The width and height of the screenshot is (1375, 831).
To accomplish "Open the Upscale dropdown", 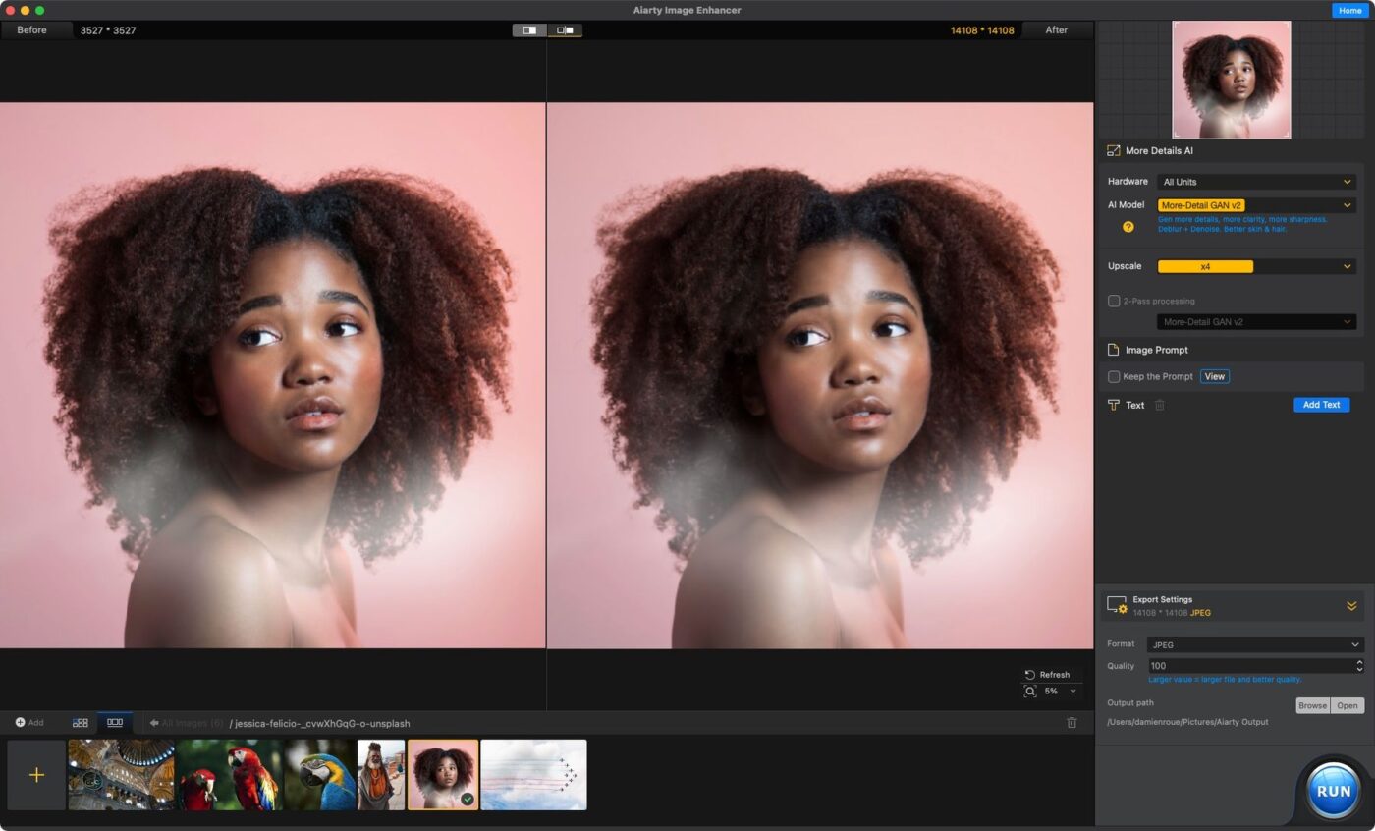I will [x=1256, y=266].
